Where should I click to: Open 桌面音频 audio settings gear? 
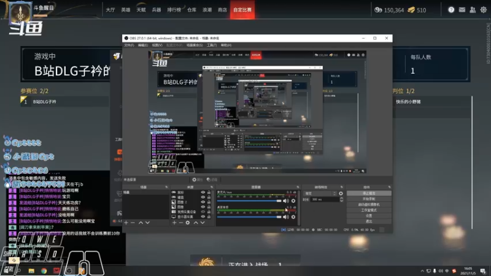point(293,217)
